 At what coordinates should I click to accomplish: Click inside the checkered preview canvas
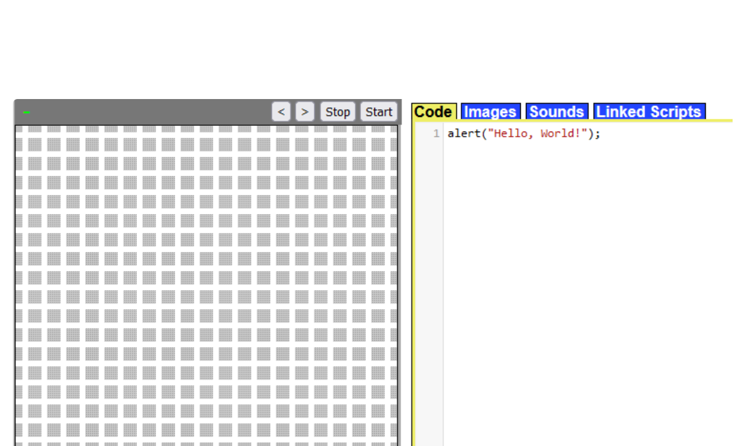tap(207, 286)
